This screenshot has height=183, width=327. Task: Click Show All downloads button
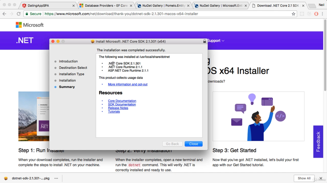tap(304, 178)
